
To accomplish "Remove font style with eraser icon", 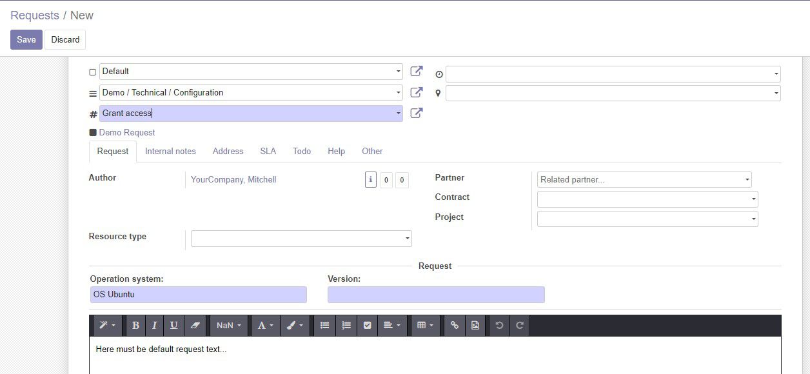I will [195, 326].
